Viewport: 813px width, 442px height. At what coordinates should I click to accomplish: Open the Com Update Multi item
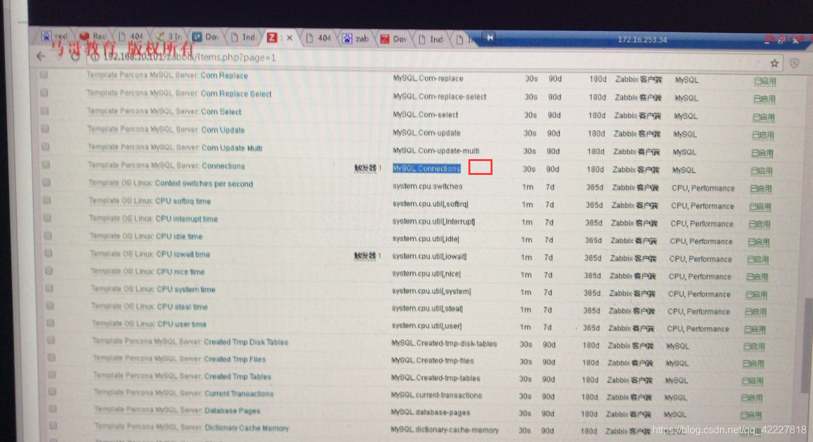(x=231, y=148)
